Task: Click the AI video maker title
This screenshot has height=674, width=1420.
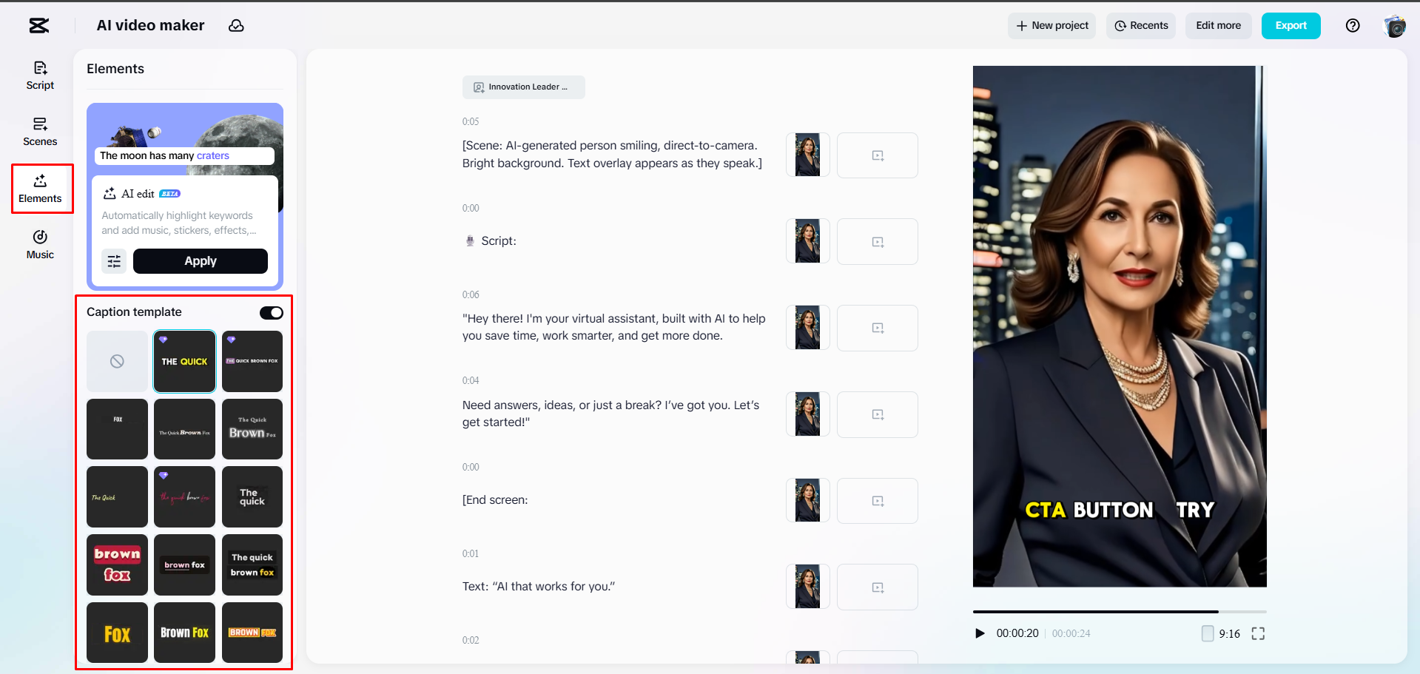Action: (149, 25)
